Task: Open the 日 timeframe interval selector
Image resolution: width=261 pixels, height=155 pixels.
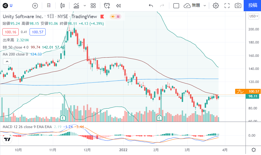Action: click(x=49, y=6)
